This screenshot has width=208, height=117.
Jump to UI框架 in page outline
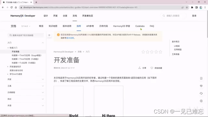point(177,46)
